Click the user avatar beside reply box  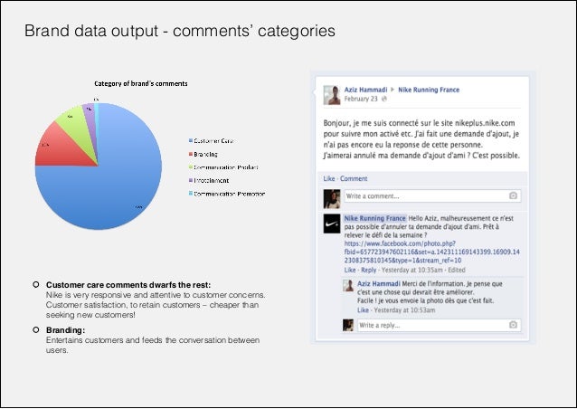348,325
